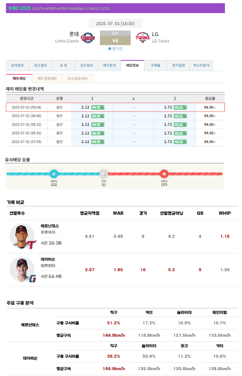Select the red 패 marker on win-rate bar
Image resolution: width=242 pixels, height=376 pixels.
(x=164, y=174)
